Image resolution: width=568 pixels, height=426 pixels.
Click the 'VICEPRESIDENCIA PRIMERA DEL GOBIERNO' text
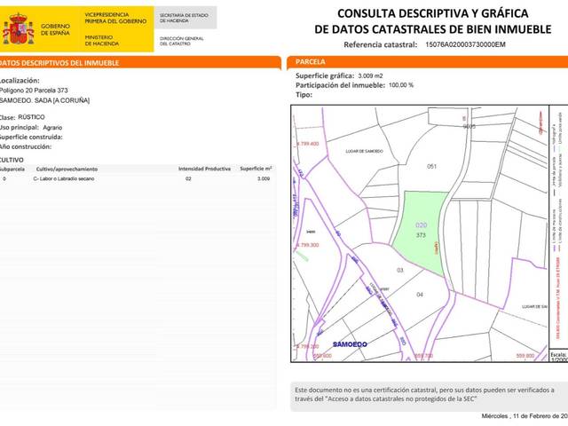[x=115, y=18]
